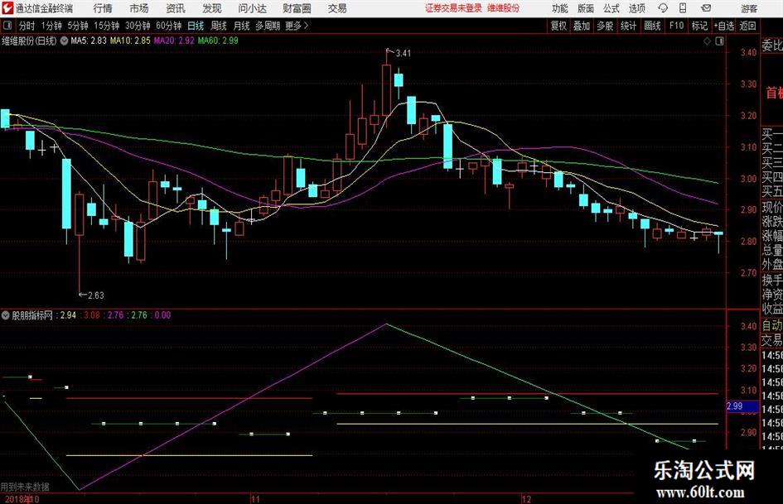Click the 证券交易未登录 login link
The height and width of the screenshot is (504, 783).
453,8
